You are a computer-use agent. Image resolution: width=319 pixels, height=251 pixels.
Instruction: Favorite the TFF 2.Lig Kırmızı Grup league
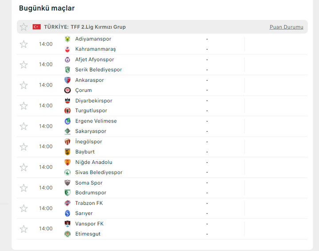pos(23,27)
